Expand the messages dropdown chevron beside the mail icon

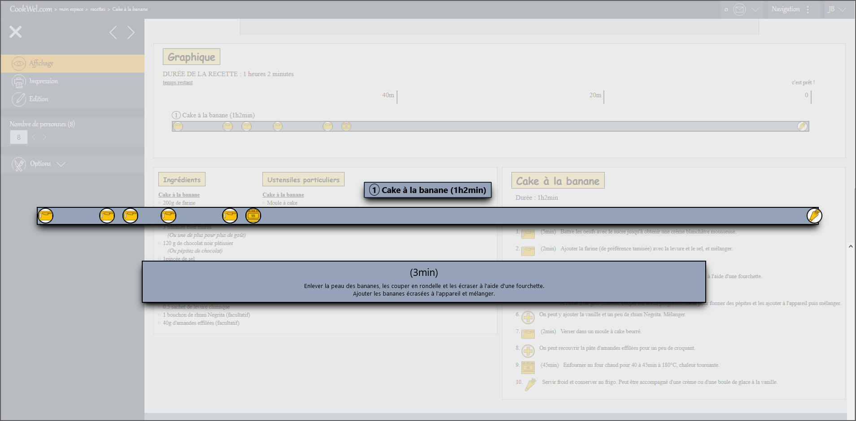(756, 9)
